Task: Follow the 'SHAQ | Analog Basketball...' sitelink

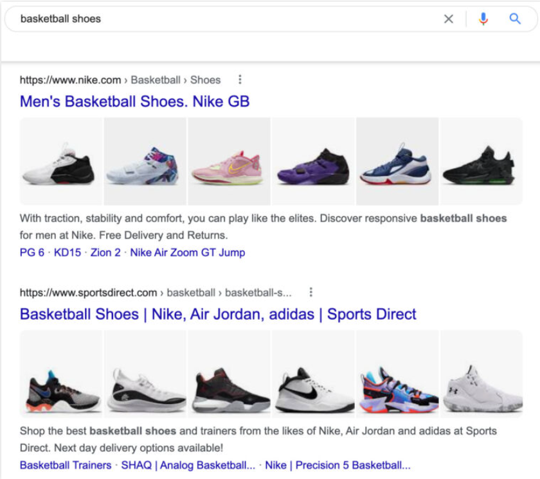Action: pyautogui.click(x=188, y=466)
